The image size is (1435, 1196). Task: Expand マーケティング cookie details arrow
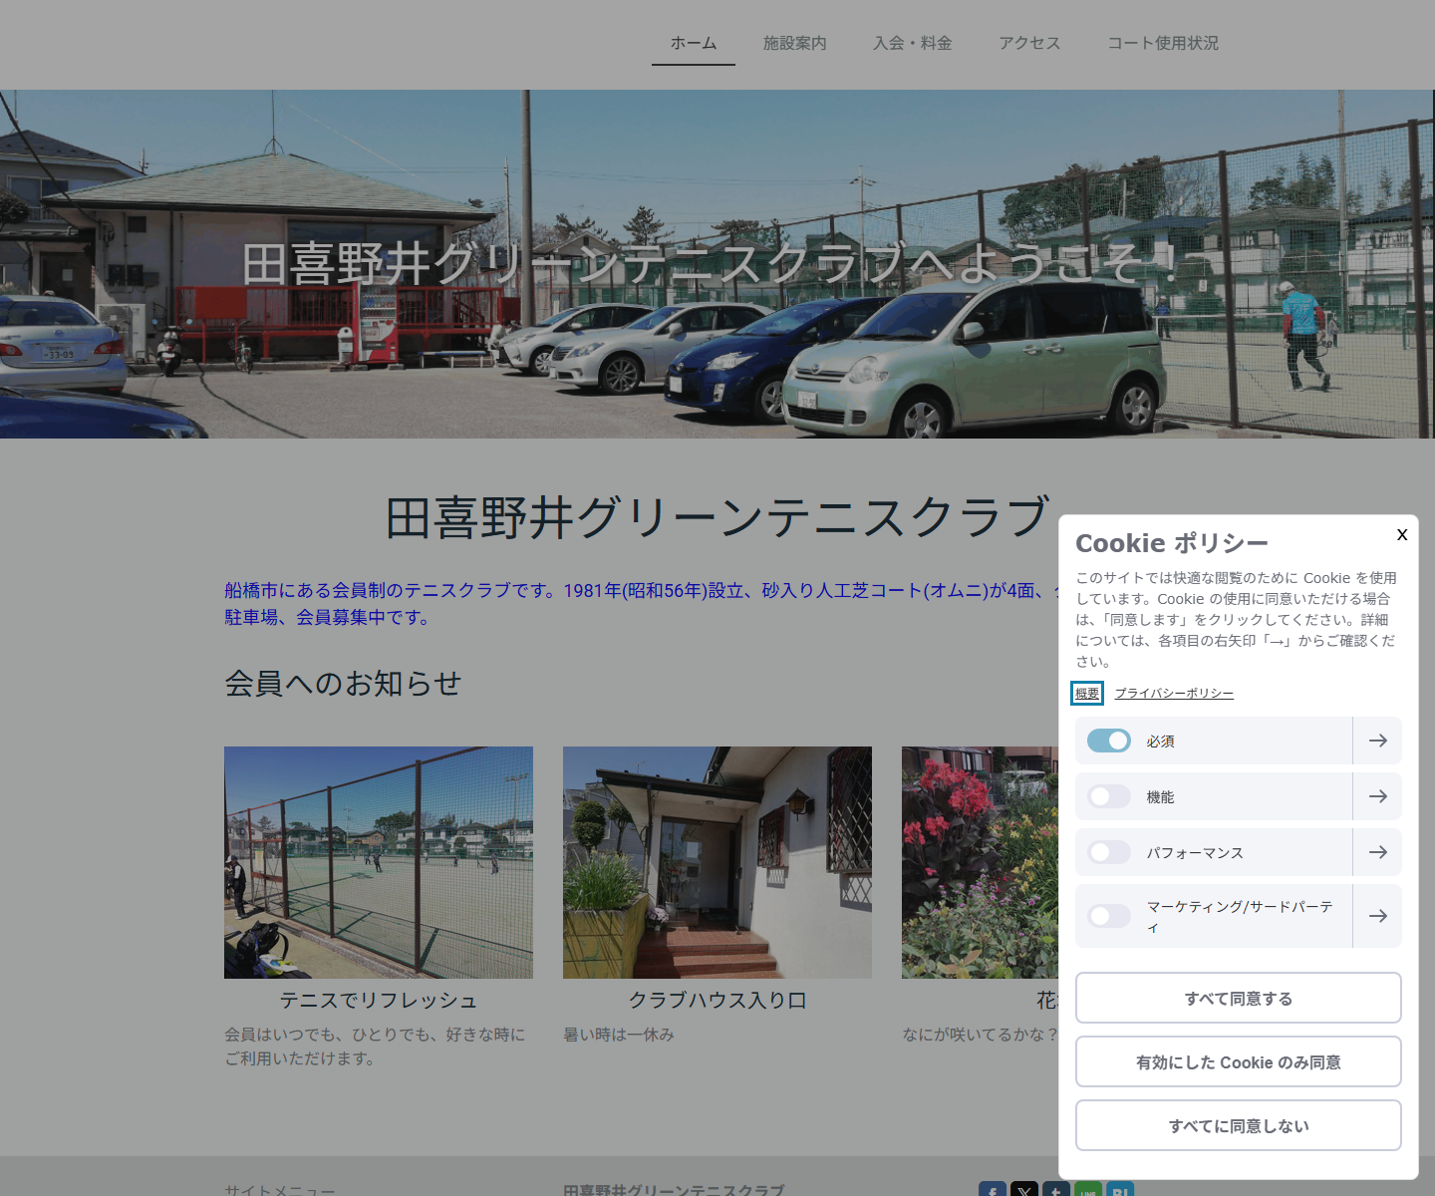pos(1377,916)
